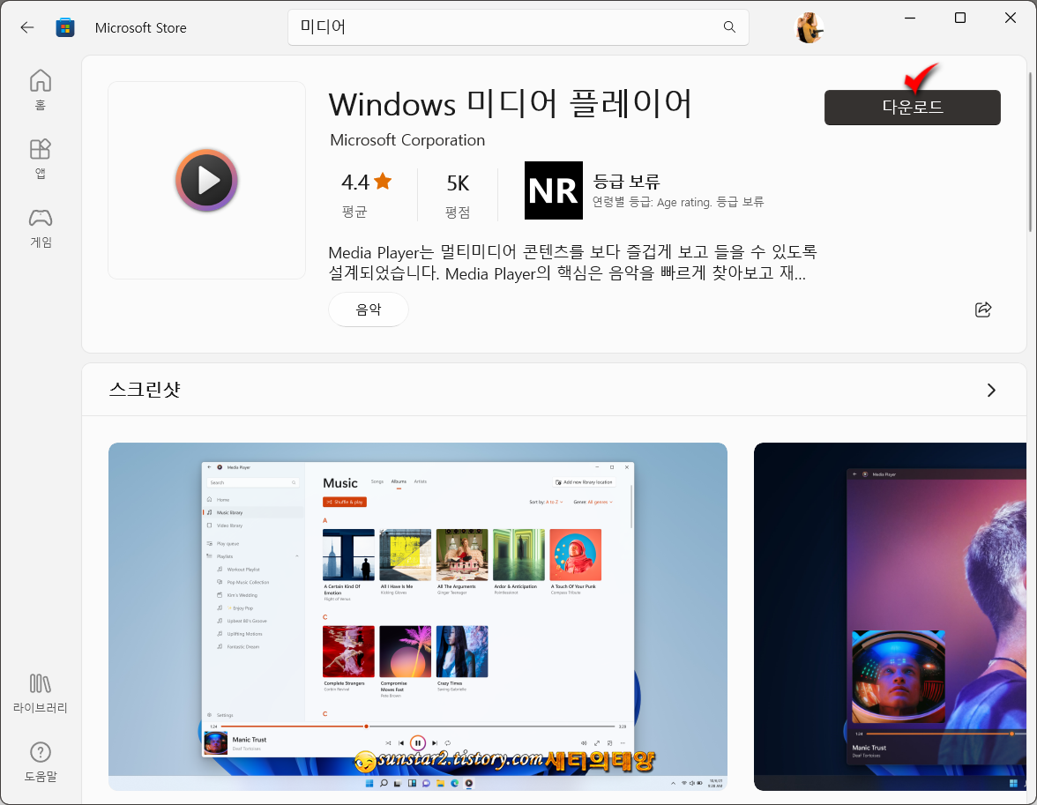View the NR age rating information
The width and height of the screenshot is (1037, 805).
point(554,190)
